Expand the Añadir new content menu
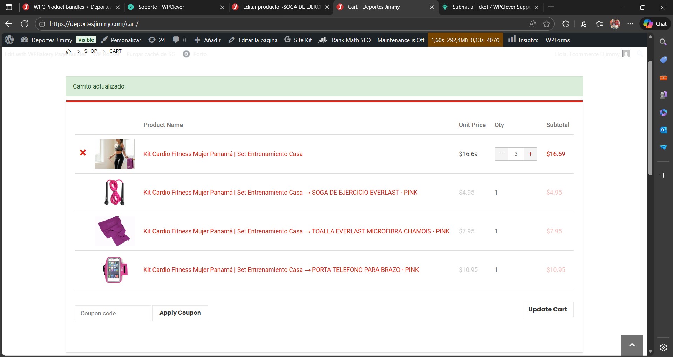This screenshot has height=357, width=673. [208, 40]
